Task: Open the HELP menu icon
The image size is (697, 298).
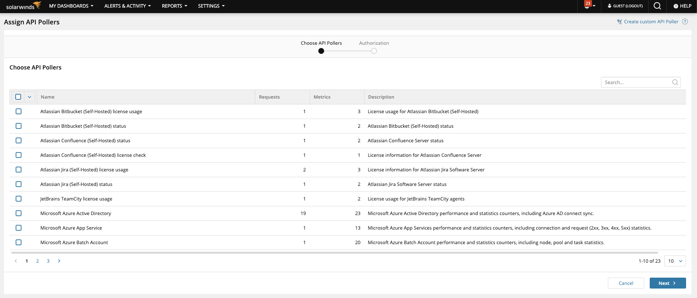Action: 676,6
